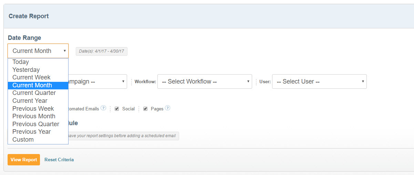Choose Today from the date range list
414x175 pixels.
coord(38,62)
